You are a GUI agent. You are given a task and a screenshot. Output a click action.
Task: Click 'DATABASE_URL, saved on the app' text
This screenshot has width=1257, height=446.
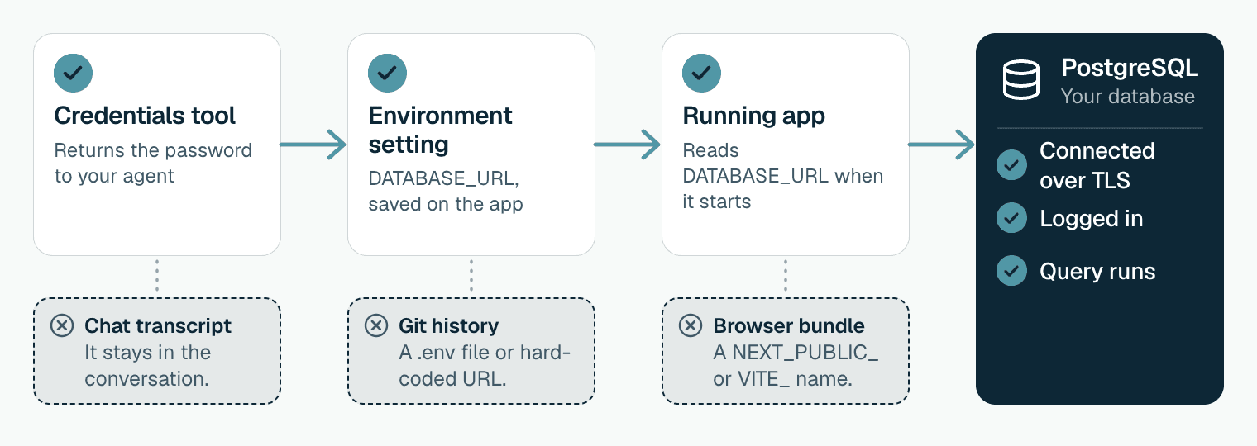446,191
